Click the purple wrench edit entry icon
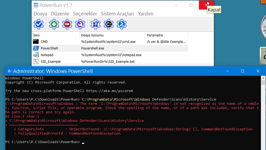 (x=80, y=24)
